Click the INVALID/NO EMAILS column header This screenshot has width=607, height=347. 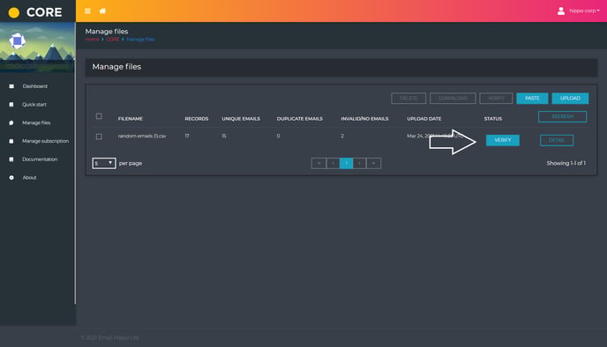(x=364, y=119)
